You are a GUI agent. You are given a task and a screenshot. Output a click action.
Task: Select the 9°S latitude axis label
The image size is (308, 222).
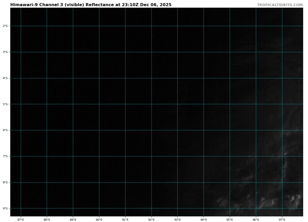click(x=5, y=208)
